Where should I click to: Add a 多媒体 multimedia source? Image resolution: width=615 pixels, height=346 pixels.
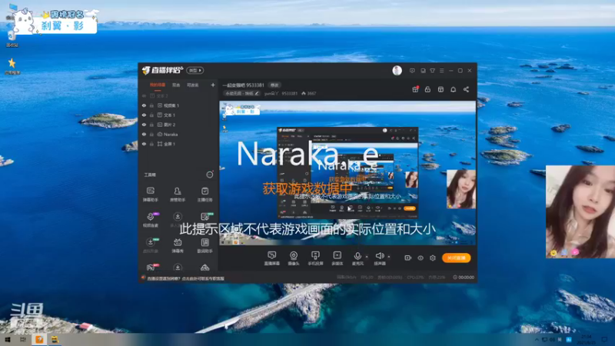click(337, 258)
